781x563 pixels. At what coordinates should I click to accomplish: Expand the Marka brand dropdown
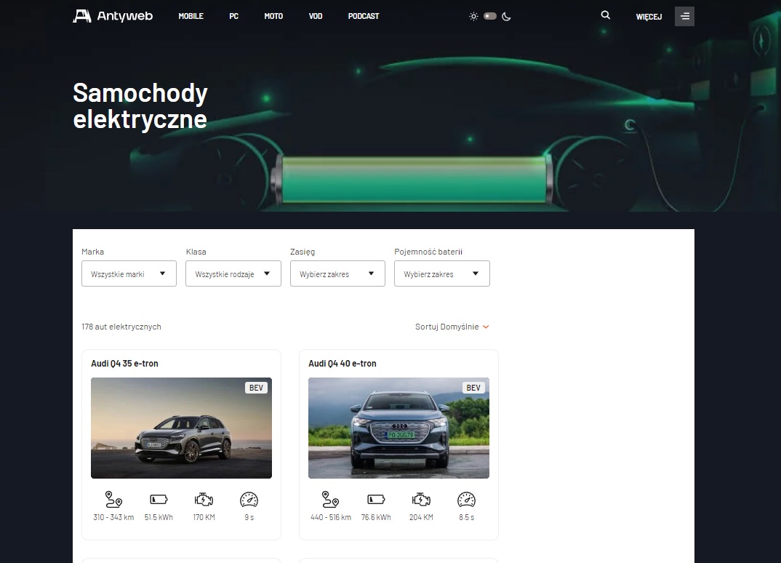[x=129, y=273]
